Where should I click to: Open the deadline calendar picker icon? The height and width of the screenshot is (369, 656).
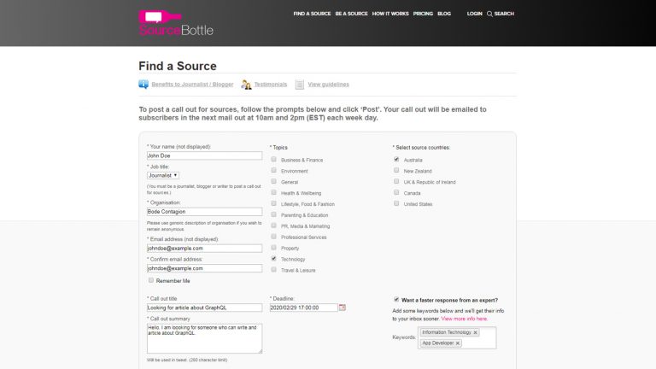(x=343, y=307)
